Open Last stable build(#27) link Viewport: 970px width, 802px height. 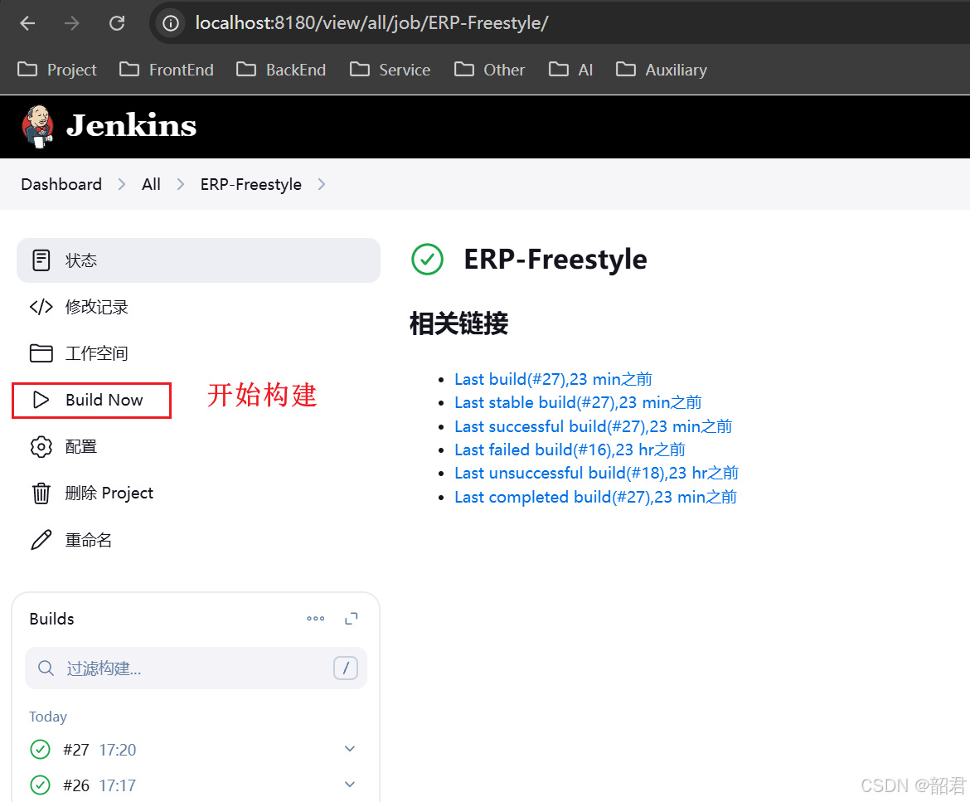[578, 402]
